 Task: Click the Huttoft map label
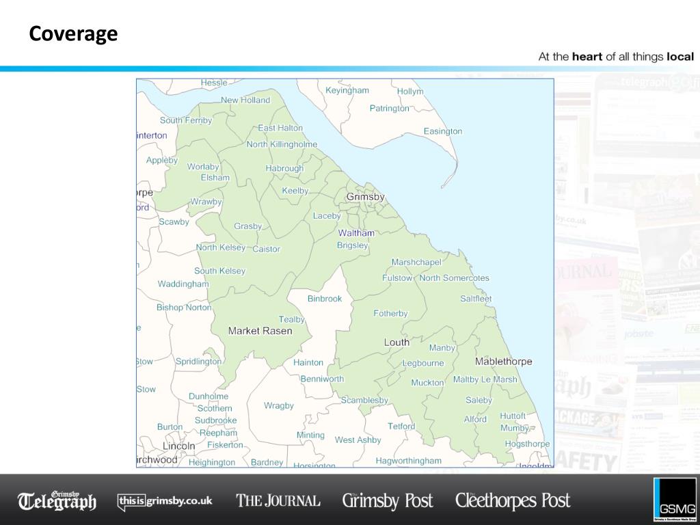[513, 416]
